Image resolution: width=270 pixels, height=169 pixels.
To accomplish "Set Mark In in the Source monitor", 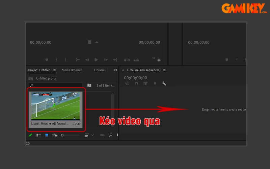I will (x=57, y=60).
